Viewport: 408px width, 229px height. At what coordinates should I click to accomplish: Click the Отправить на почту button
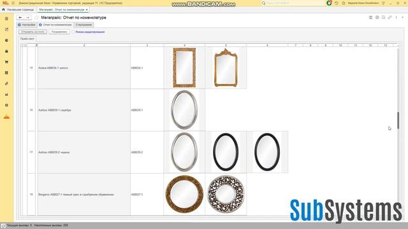coord(33,32)
